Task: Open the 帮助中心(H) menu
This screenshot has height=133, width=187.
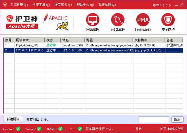Action: tap(85, 5)
